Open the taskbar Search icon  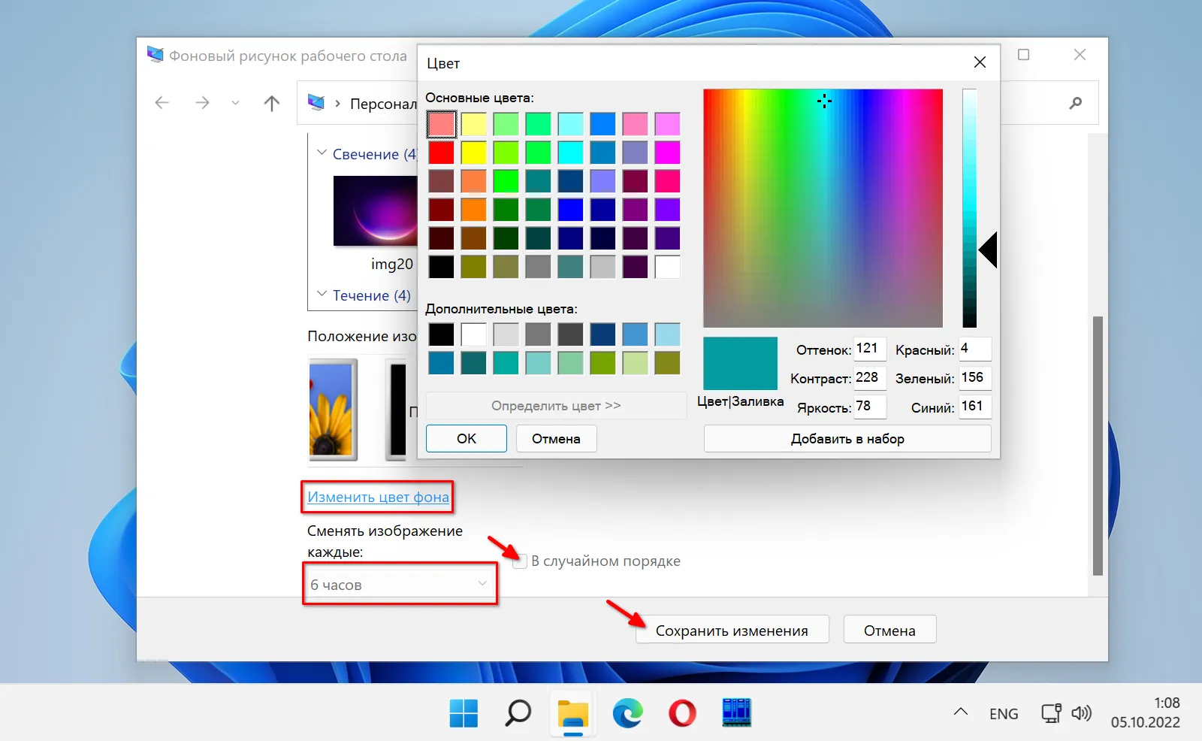(518, 712)
